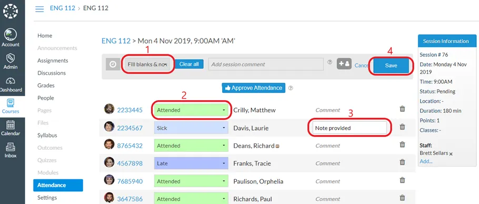This screenshot has width=479, height=204.
Task: Open the Calendar sidebar icon
Action: point(11,128)
